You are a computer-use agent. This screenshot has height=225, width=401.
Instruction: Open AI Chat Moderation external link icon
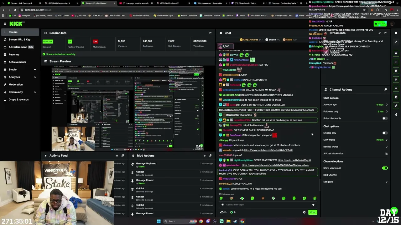[386, 153]
